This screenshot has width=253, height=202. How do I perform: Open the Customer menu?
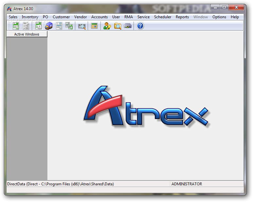point(61,17)
